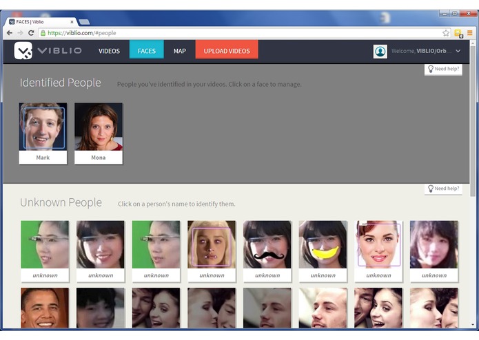This screenshot has width=479, height=340.
Task: Open Mark's face thumbnail
Action: 43,127
